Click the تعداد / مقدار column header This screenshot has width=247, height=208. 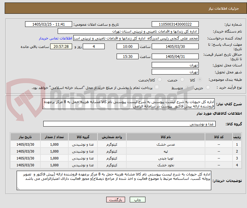[x=54, y=137]
